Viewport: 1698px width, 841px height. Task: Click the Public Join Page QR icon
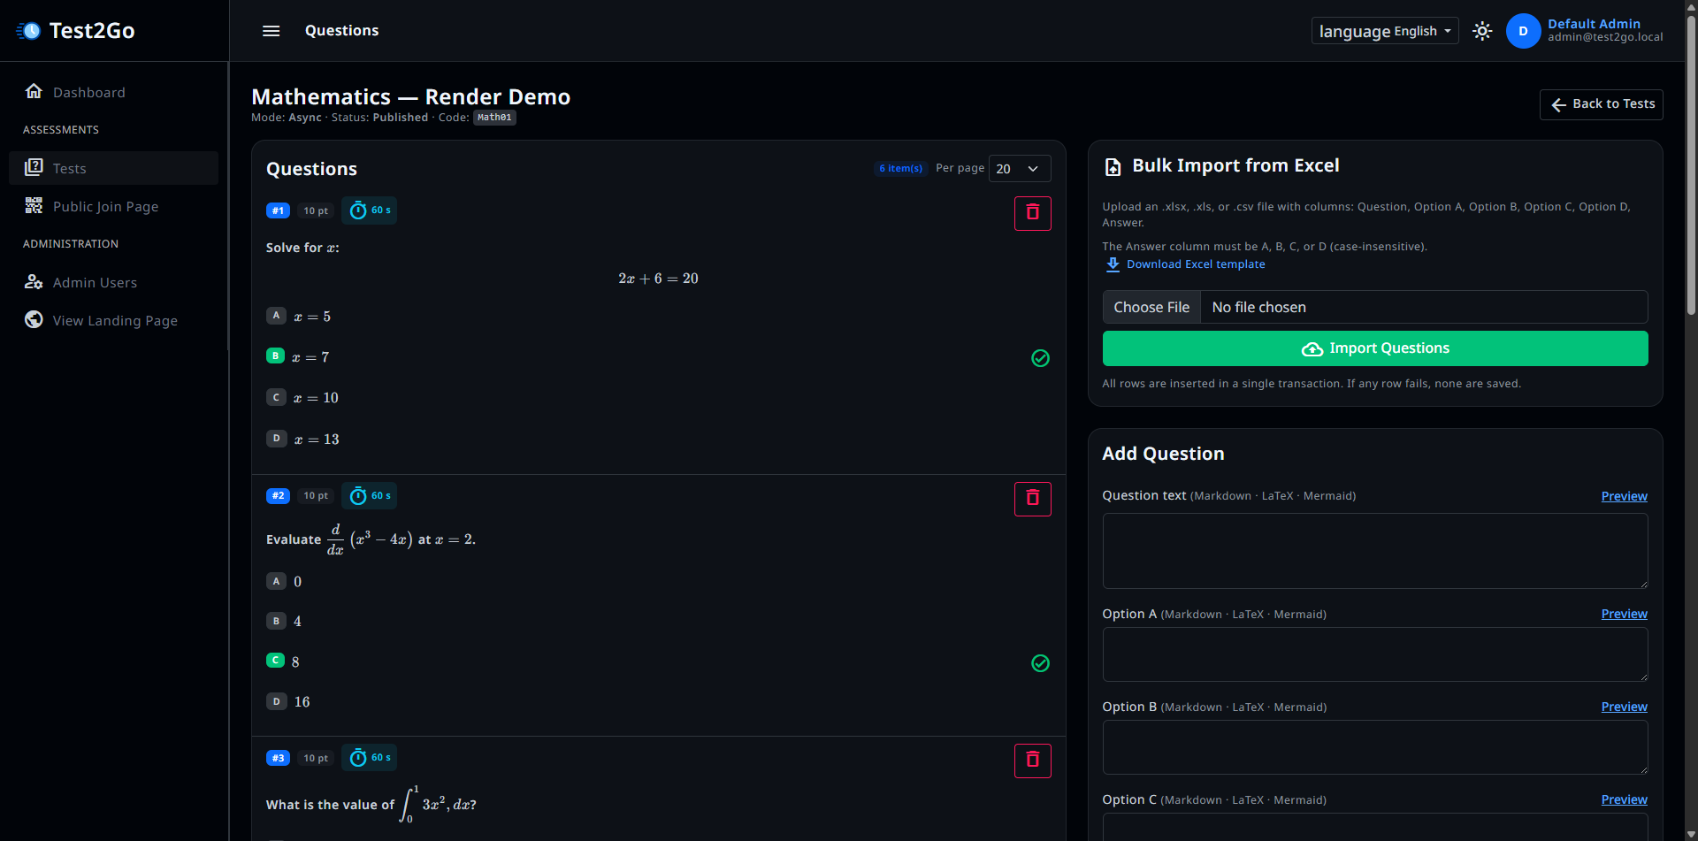click(34, 205)
